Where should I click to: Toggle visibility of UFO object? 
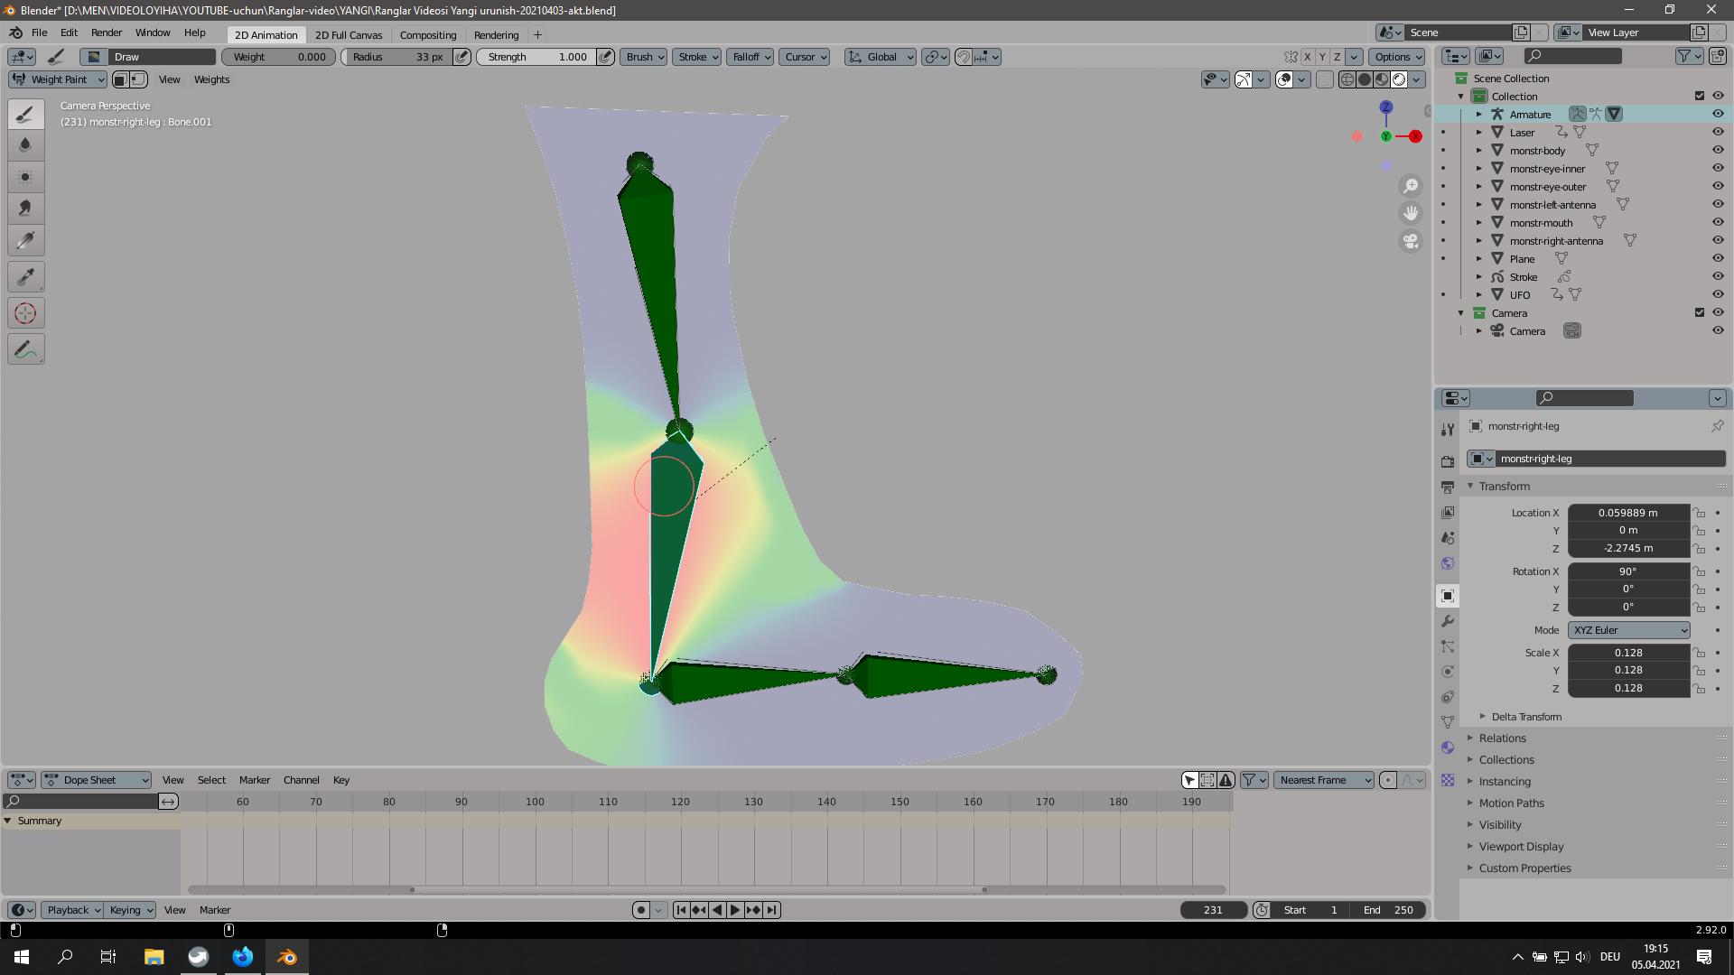(1718, 294)
